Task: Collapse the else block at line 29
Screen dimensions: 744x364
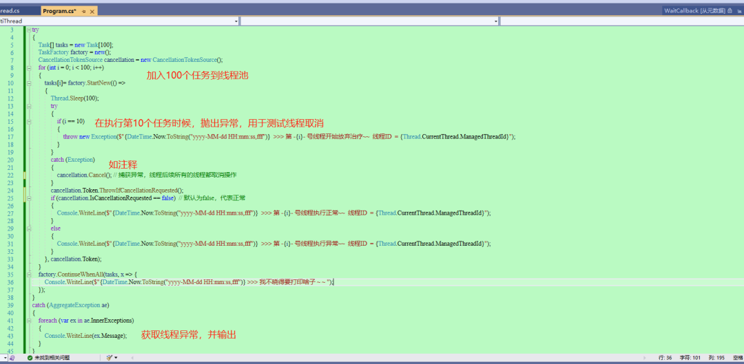Action: pyautogui.click(x=29, y=228)
